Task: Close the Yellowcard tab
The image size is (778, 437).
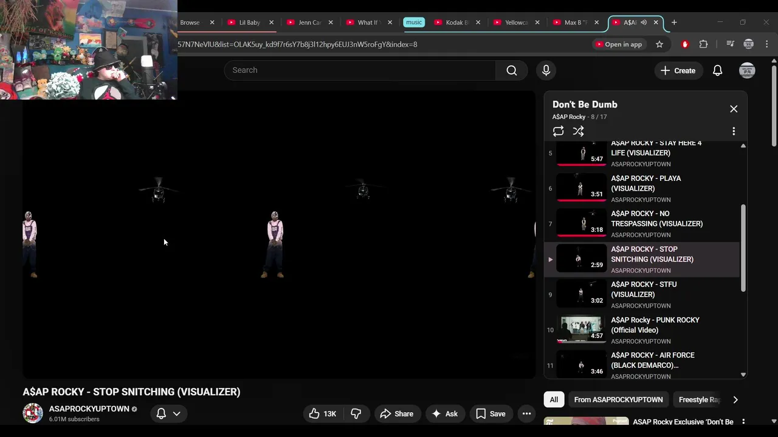Action: [x=537, y=22]
